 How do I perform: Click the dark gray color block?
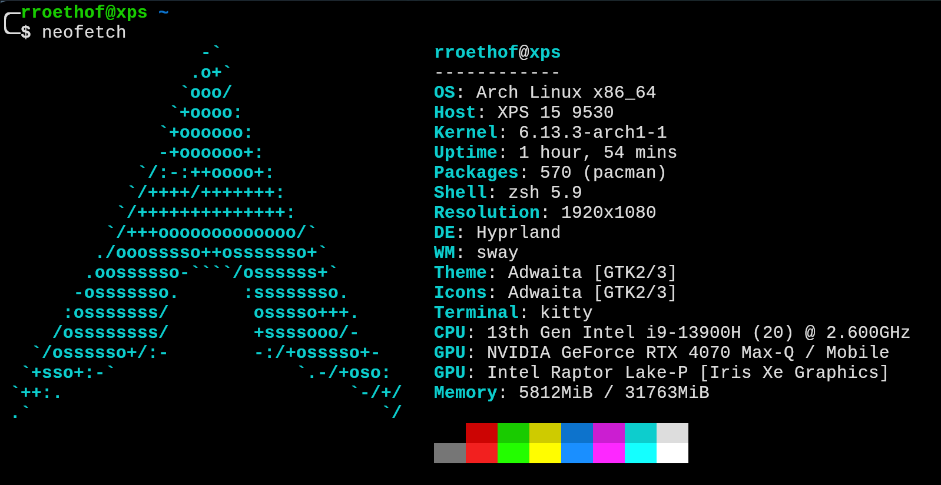click(x=450, y=453)
